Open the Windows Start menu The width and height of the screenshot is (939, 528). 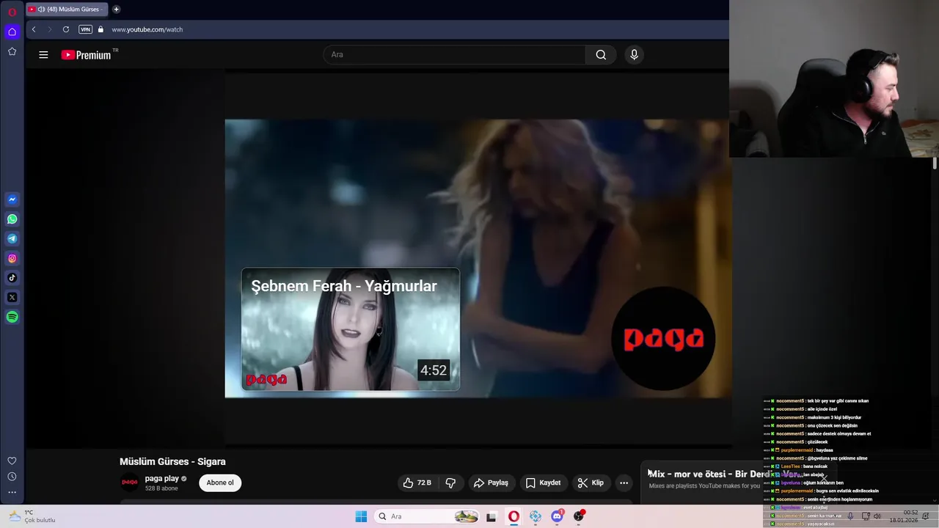click(361, 516)
